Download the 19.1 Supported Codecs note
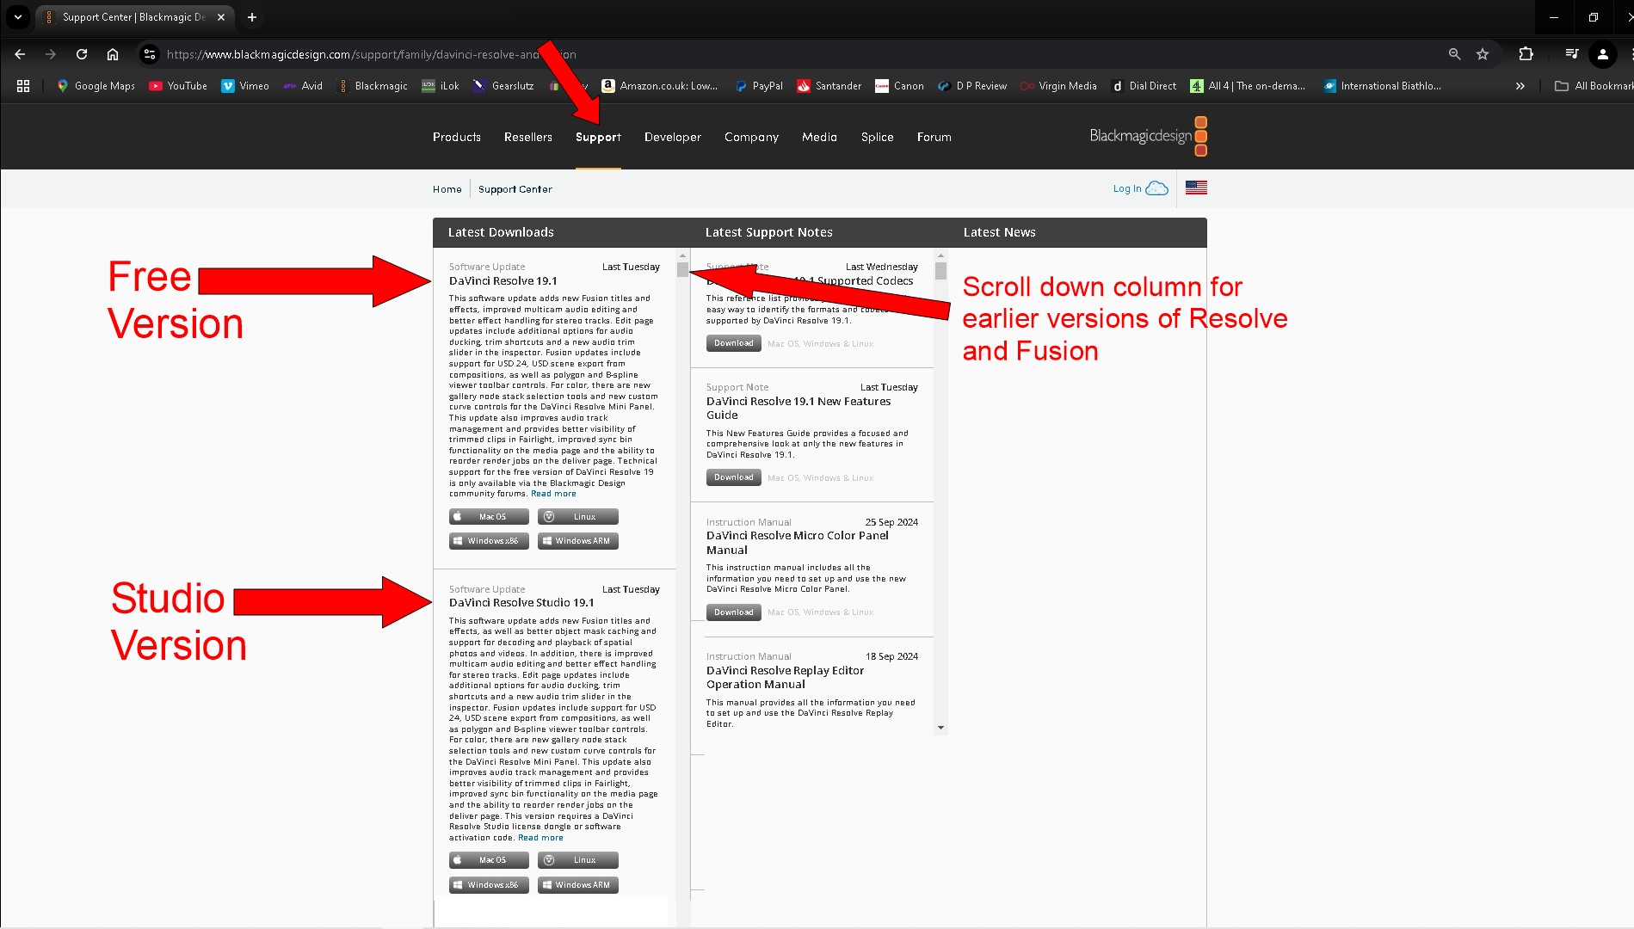Viewport: 1634px width, 929px height. tap(734, 343)
